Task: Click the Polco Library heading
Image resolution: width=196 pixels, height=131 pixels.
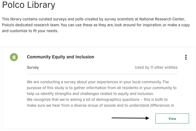Action: coord(28,5)
